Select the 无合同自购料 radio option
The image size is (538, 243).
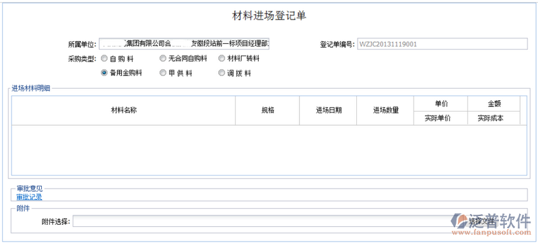coord(163,59)
